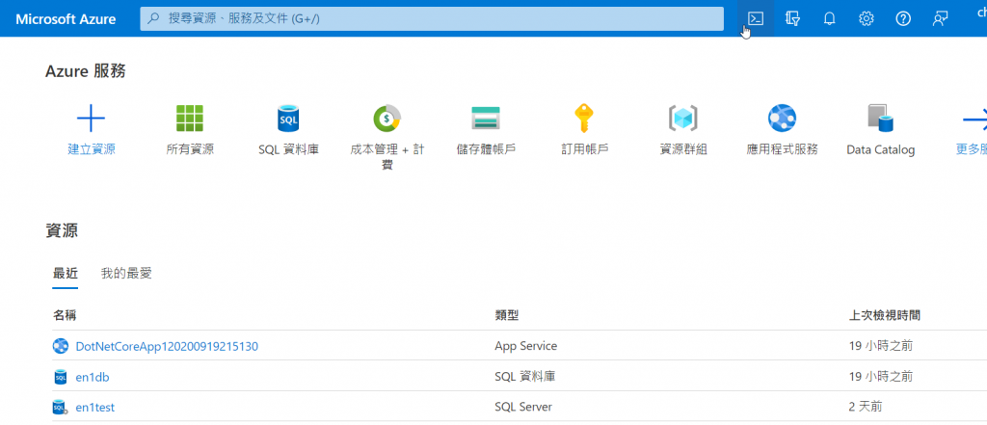
Task: Open the en1db resource link
Action: (x=93, y=377)
